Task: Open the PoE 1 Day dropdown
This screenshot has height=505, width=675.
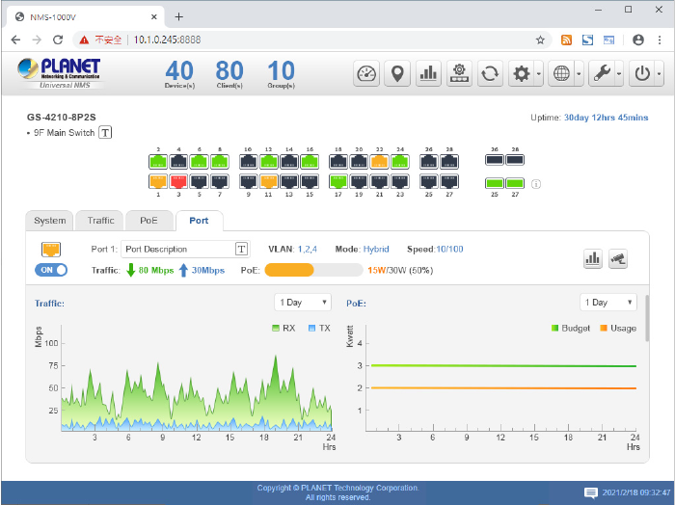Action: click(608, 303)
